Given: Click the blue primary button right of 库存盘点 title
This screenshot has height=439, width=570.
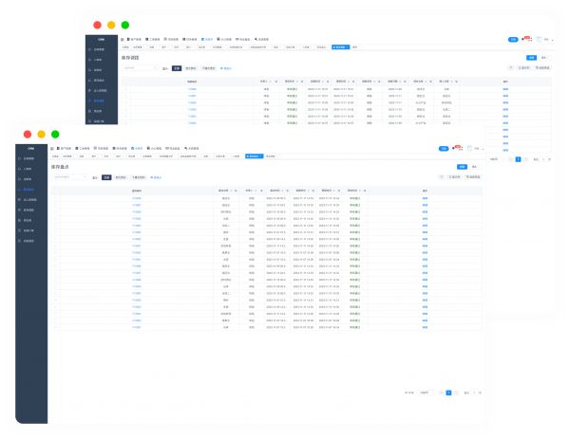Looking at the screenshot, I should 462,165.
